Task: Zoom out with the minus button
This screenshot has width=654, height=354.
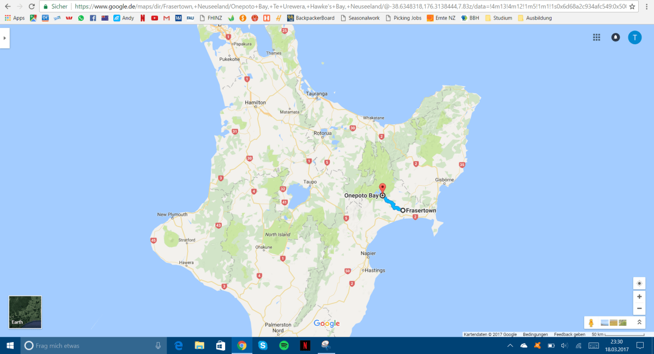Action: coord(639,309)
